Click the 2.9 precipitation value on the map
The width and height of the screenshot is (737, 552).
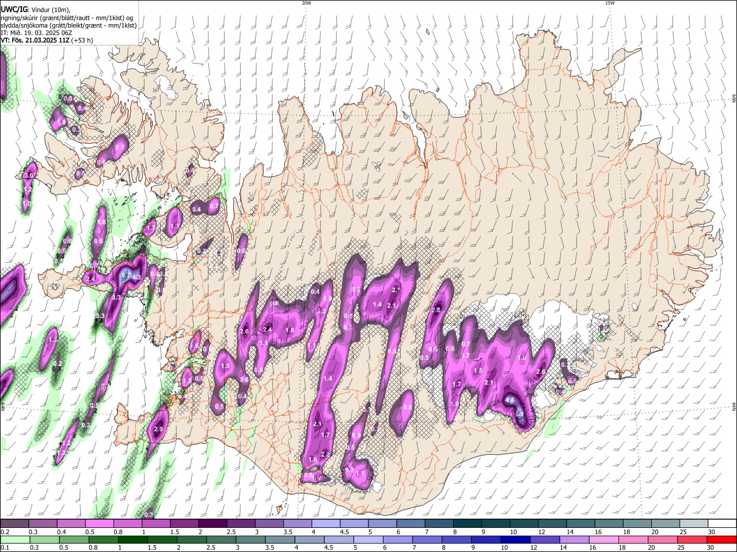point(159,430)
